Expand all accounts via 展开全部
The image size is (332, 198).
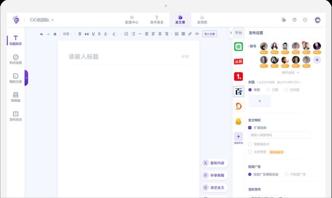(x=290, y=73)
